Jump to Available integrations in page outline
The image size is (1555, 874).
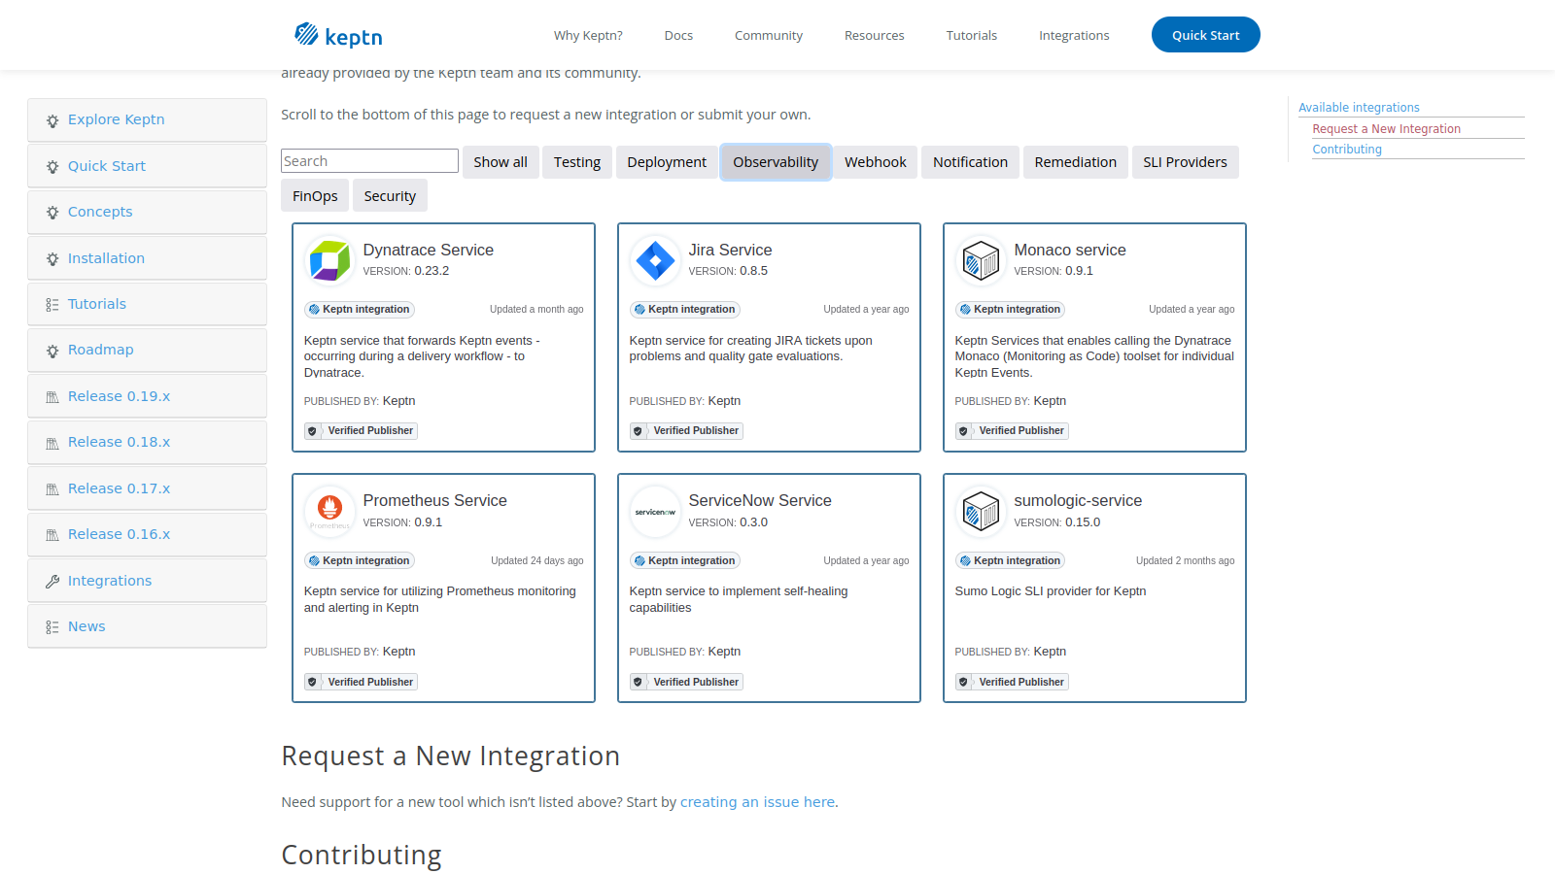(x=1359, y=108)
